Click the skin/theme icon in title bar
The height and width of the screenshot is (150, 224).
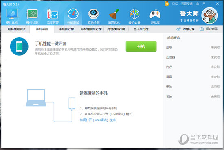click(198, 4)
